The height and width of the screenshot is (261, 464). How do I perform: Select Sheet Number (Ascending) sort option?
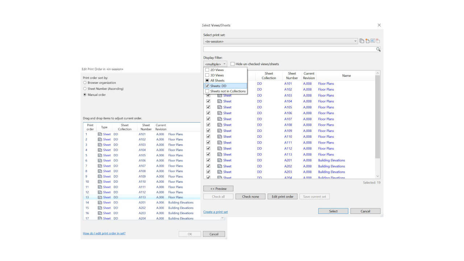click(x=85, y=88)
